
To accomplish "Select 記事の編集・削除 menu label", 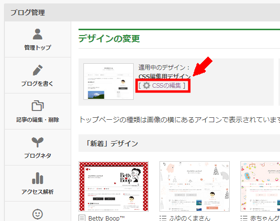I will pyautogui.click(x=38, y=120).
